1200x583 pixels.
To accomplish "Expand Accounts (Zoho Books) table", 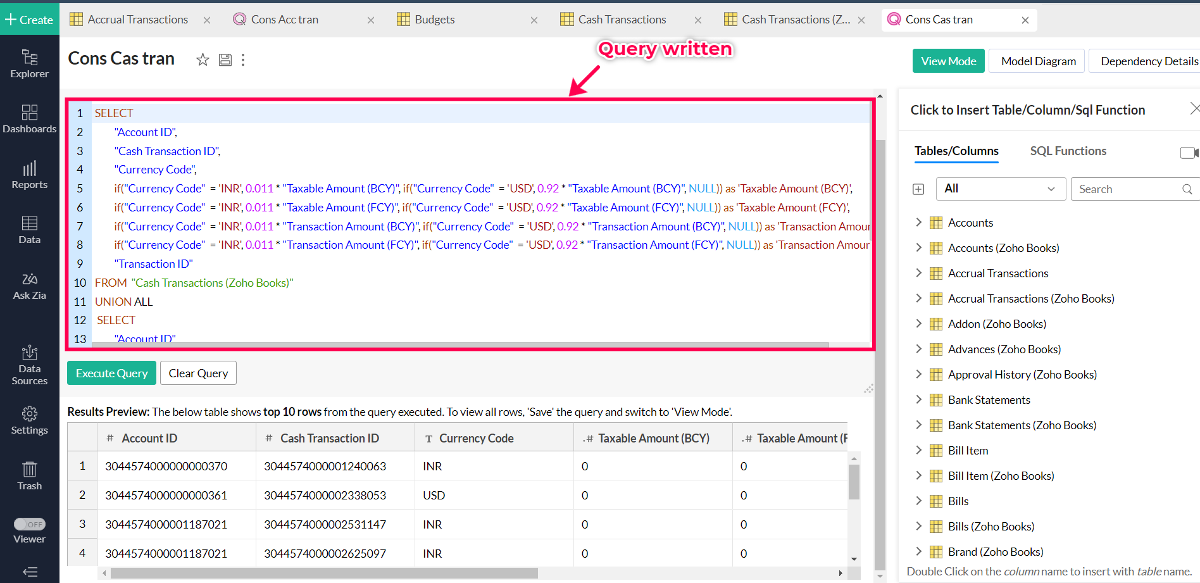I will [x=918, y=248].
